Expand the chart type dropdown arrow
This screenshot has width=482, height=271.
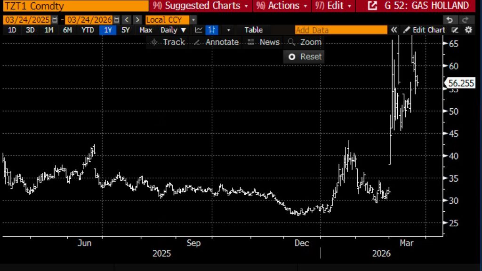(x=228, y=30)
